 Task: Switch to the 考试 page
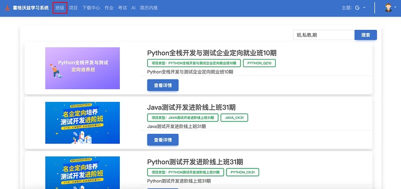point(122,8)
